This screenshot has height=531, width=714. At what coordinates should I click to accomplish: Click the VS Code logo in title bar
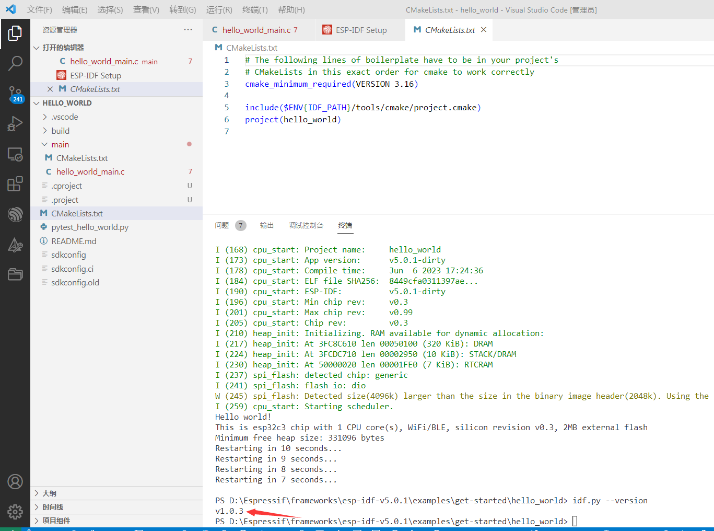(10, 9)
